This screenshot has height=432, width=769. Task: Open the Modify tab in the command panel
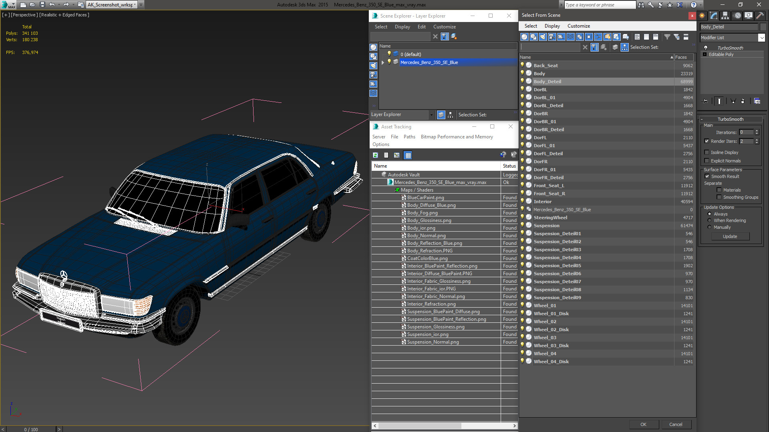click(x=714, y=16)
